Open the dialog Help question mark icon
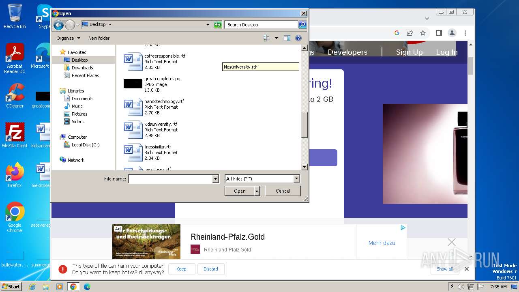This screenshot has height=292, width=519. [298, 38]
